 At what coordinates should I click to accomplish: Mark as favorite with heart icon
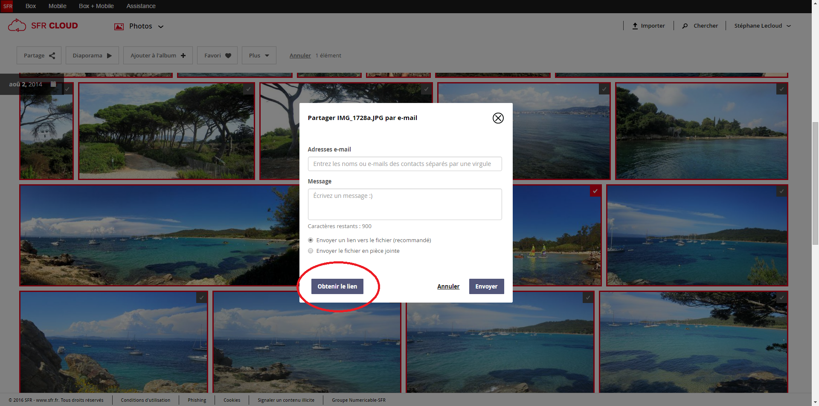[228, 56]
